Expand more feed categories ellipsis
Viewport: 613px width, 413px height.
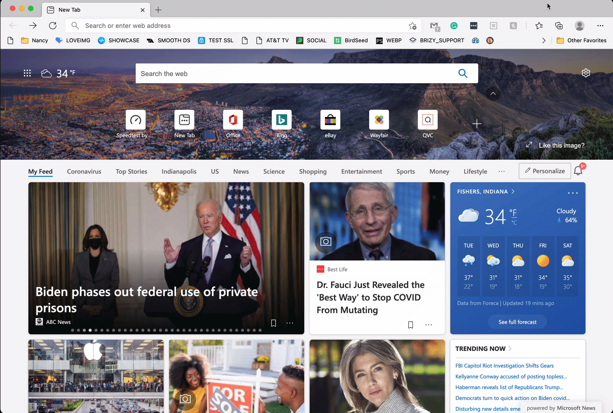(x=502, y=171)
